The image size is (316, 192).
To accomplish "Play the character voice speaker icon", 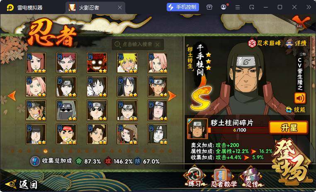I will (300, 98).
